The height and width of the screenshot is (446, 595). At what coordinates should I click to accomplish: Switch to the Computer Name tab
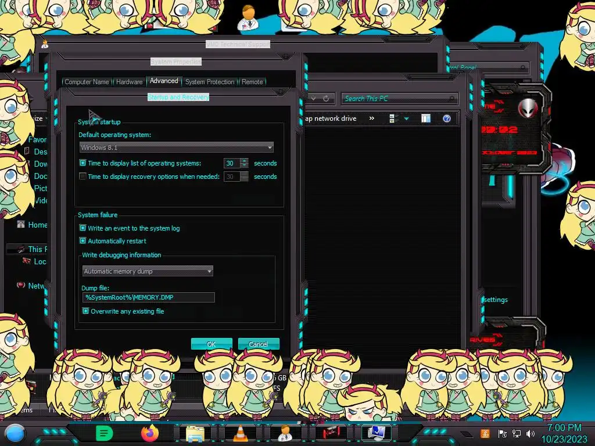coord(87,81)
